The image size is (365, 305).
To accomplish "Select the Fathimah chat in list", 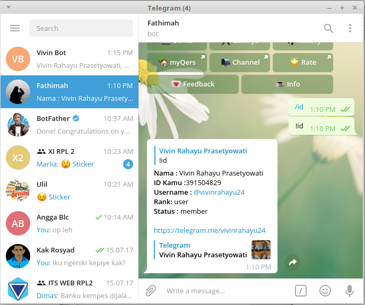I will pos(69,92).
